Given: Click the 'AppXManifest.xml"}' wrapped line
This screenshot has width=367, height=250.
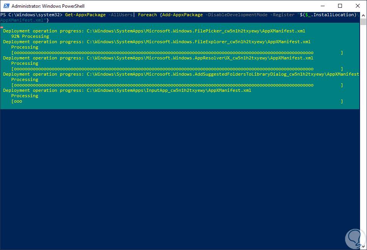Looking at the screenshot, I should pyautogui.click(x=25, y=20).
